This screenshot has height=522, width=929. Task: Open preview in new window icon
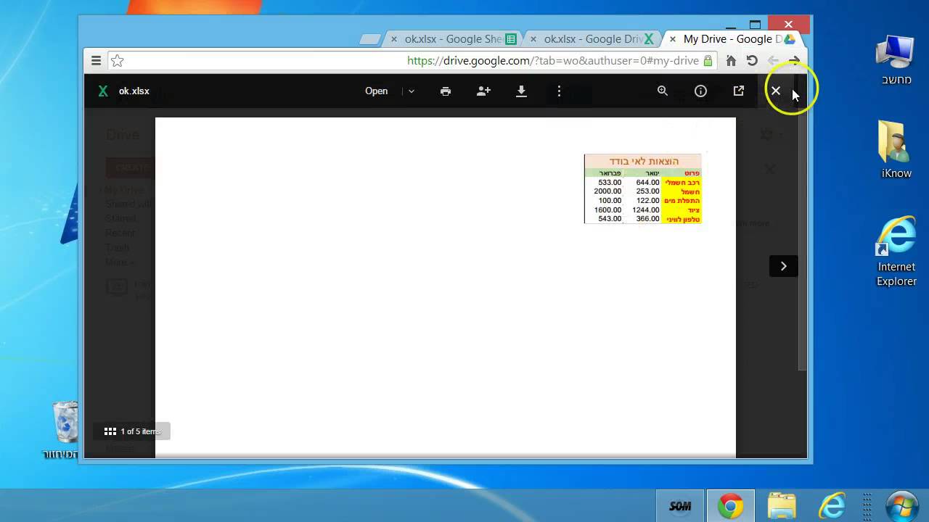[739, 91]
